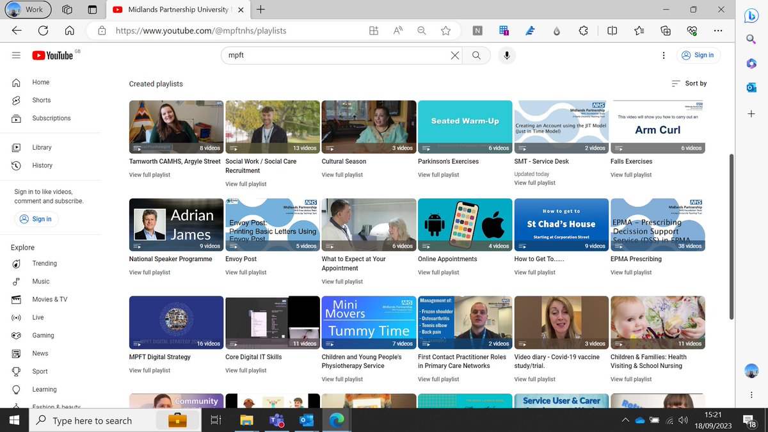View full playlist for MPFT Digital Strategy
The width and height of the screenshot is (768, 432).
click(149, 370)
